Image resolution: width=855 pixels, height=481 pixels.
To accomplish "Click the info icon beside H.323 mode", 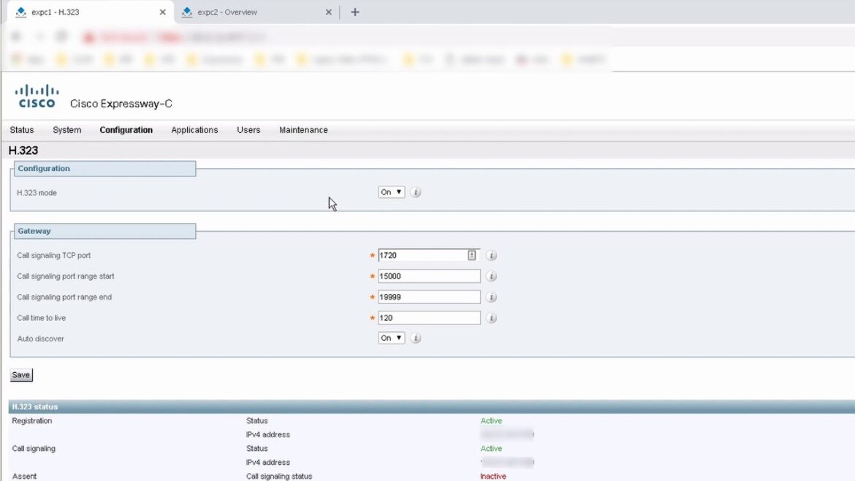I will 416,192.
